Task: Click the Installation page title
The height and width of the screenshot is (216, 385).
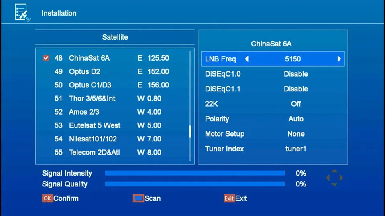Action: click(x=59, y=13)
